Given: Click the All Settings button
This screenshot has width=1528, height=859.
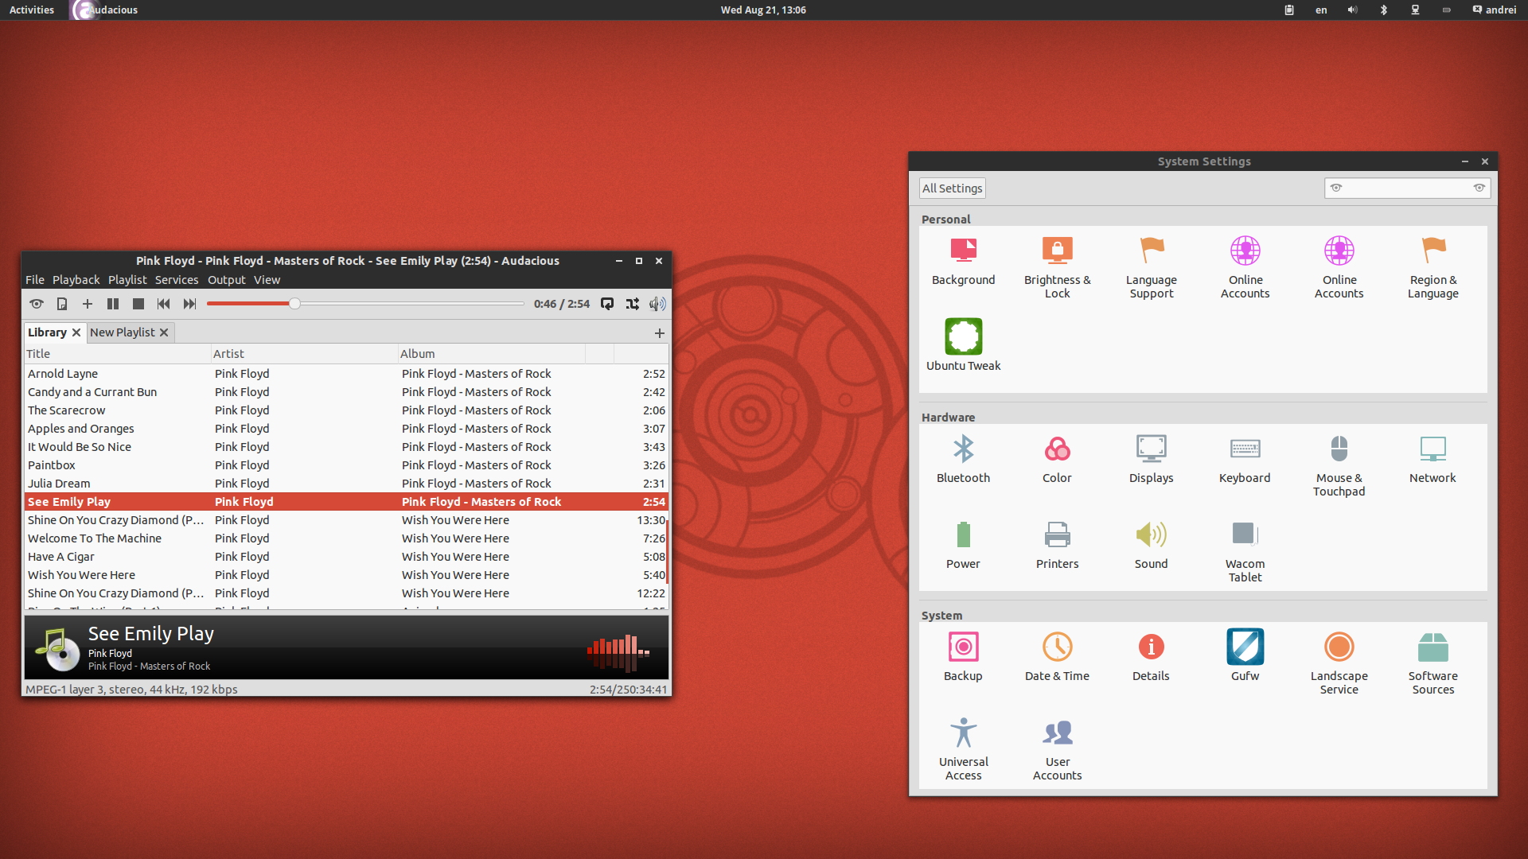Looking at the screenshot, I should (953, 189).
